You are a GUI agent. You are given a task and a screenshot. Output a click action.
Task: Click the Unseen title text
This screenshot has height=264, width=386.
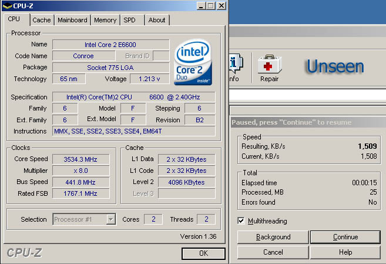point(335,66)
